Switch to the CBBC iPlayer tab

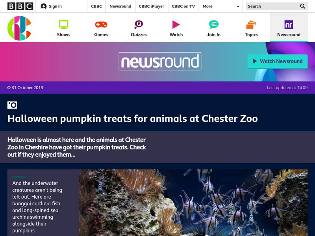coord(152,6)
